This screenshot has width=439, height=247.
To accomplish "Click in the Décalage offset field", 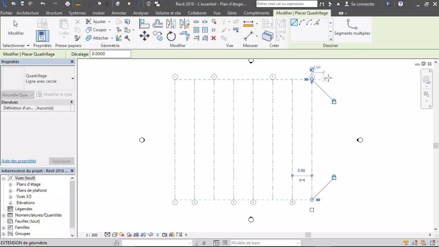I will tap(110, 54).
